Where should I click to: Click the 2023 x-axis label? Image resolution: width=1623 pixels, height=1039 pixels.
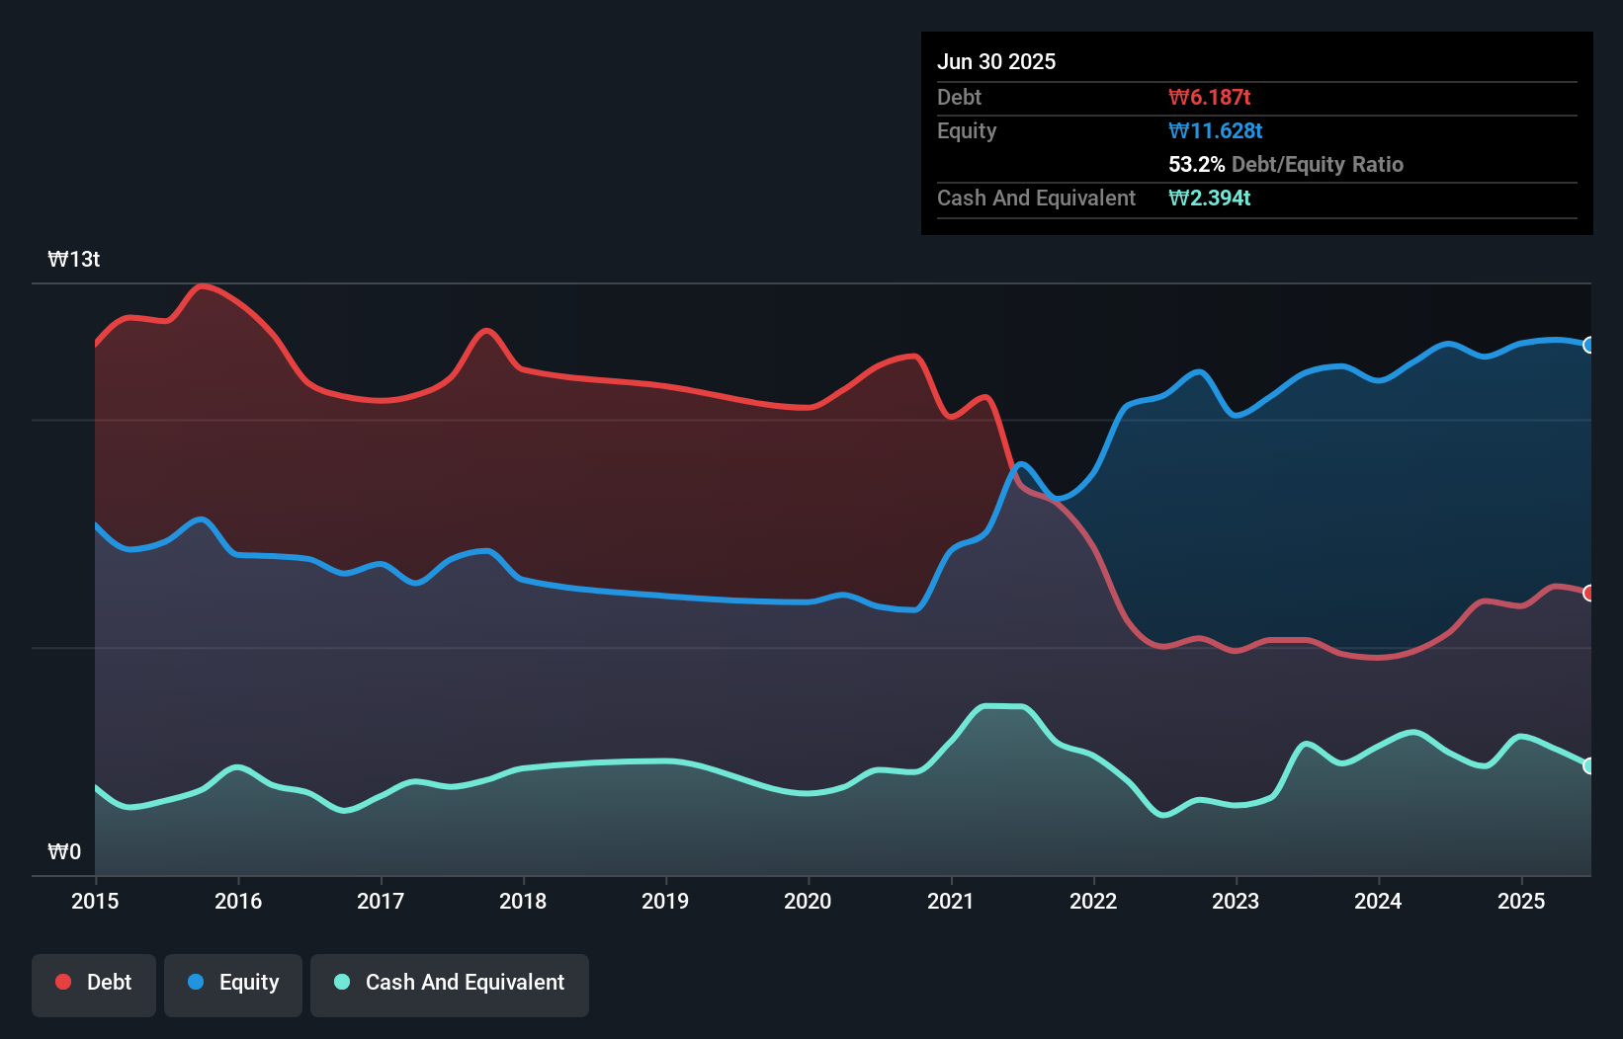pyautogui.click(x=1236, y=901)
